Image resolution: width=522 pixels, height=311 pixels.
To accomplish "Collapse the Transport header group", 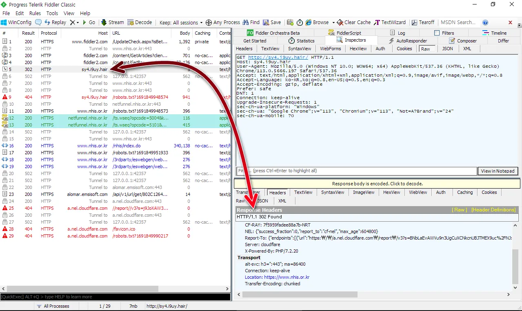I will coord(249,258).
